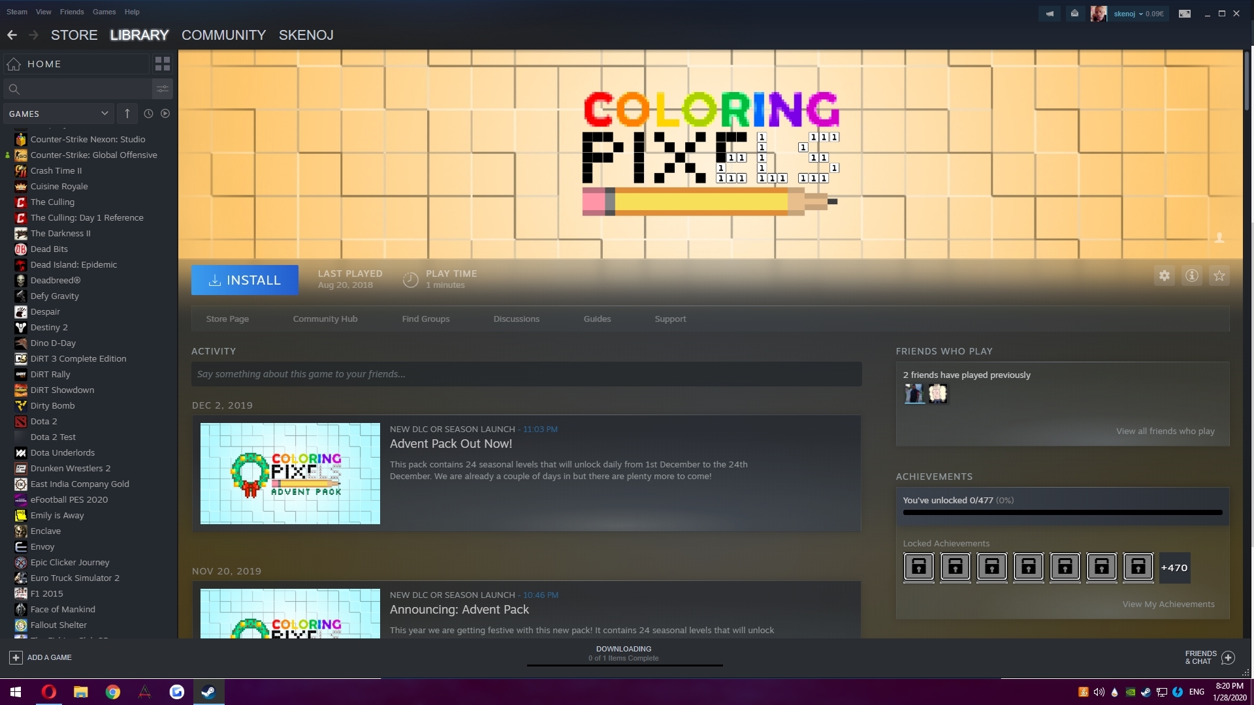Open the Find Groups link
Image resolution: width=1254 pixels, height=705 pixels.
[x=426, y=319]
